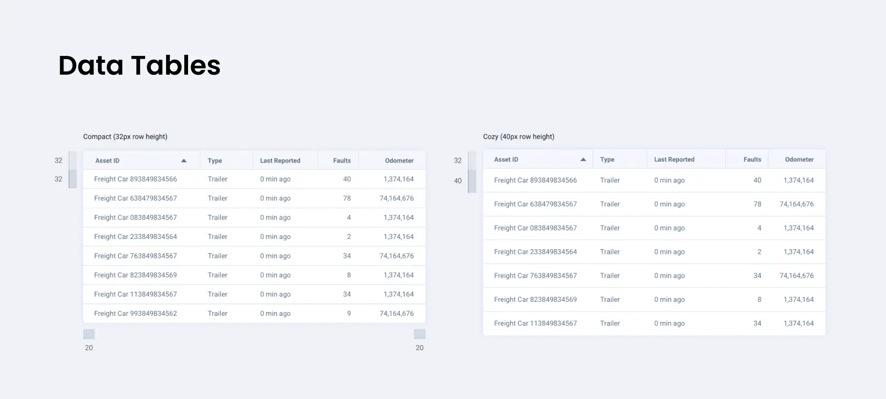
Task: Click Freight Car 233849834564 in Cozy table
Action: click(x=535, y=252)
